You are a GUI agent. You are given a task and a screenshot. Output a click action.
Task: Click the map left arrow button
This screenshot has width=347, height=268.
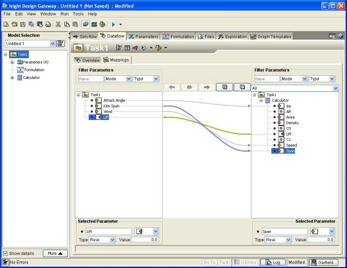coord(171,87)
